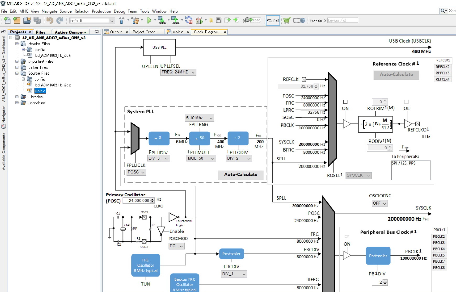This screenshot has height=292, width=456.
Task: Click the search magnifier icon
Action: pyautogui.click(x=443, y=11)
